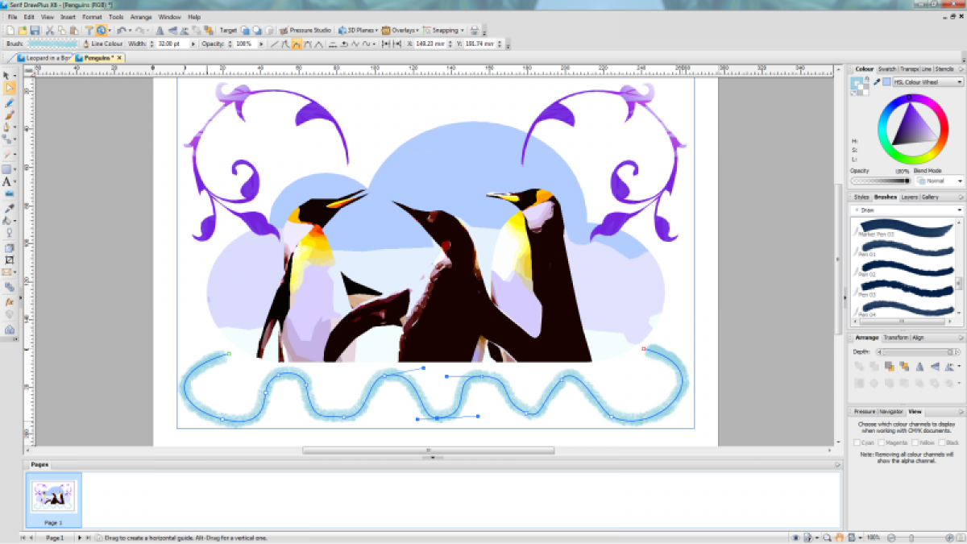Open the Arrange menu
Image resolution: width=967 pixels, height=544 pixels.
[141, 16]
